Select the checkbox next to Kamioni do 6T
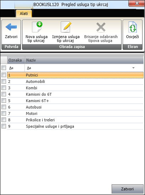The height and width of the screenshot is (195, 145). 4,94
